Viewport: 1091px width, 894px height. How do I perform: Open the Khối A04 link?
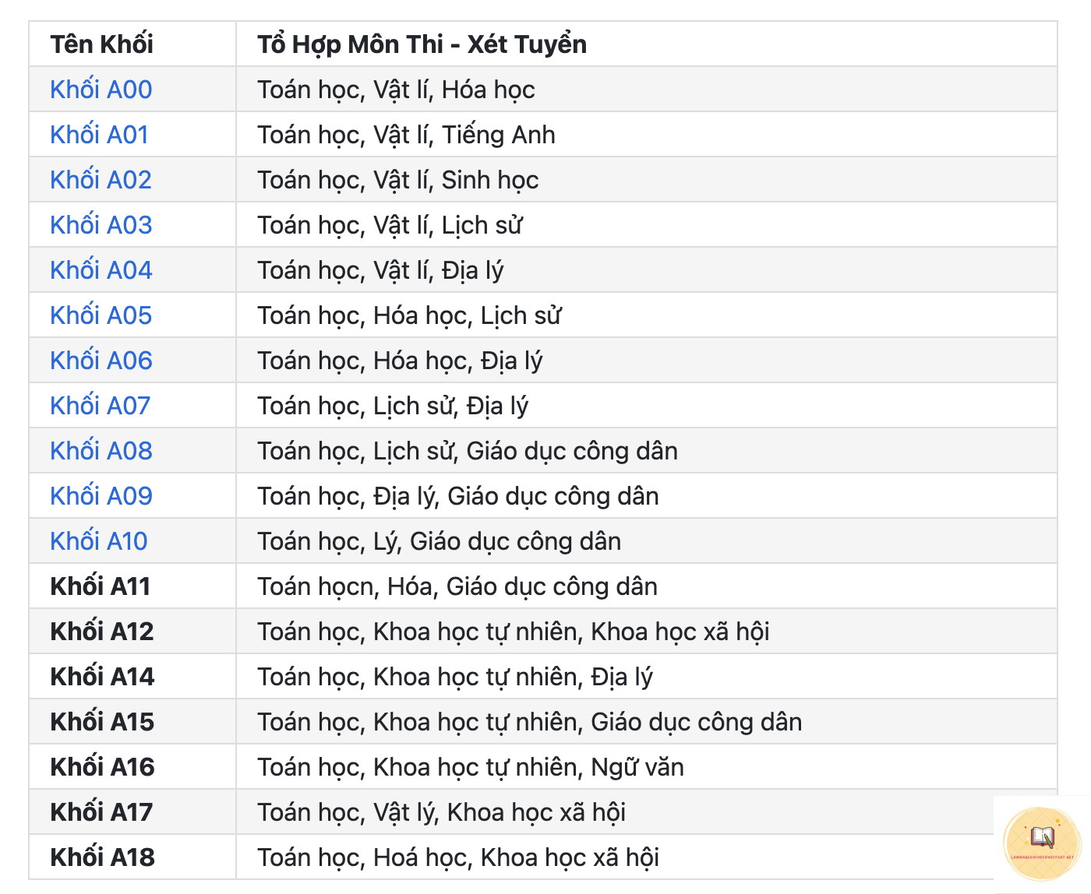[x=101, y=270]
